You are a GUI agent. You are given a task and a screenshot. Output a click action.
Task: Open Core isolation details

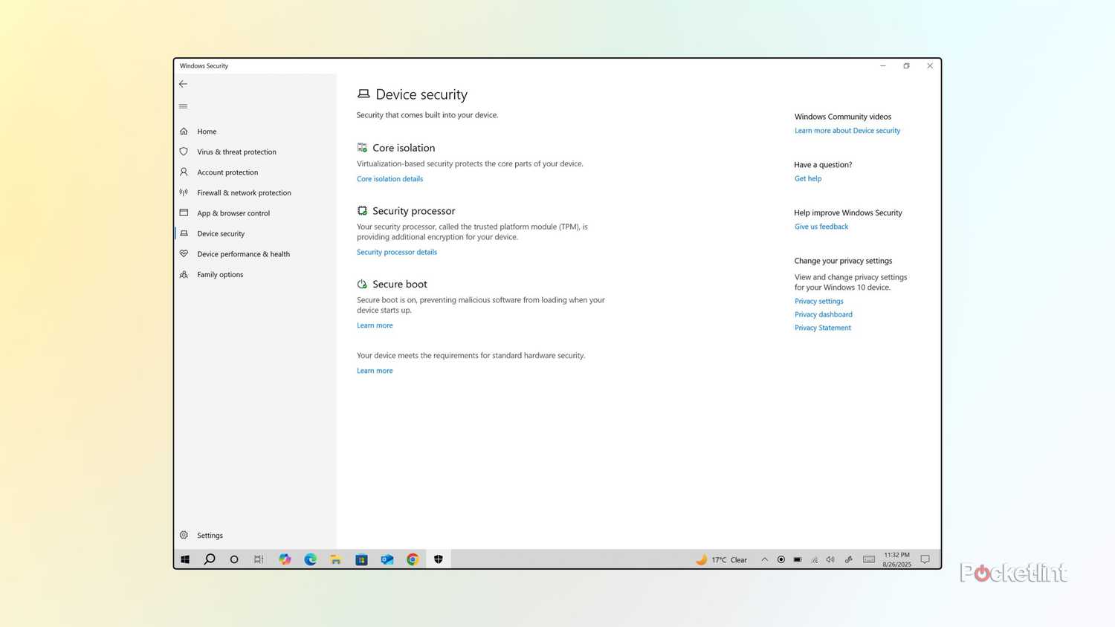(x=390, y=178)
